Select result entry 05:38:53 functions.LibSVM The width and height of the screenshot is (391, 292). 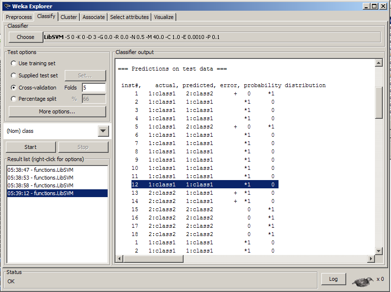point(57,178)
